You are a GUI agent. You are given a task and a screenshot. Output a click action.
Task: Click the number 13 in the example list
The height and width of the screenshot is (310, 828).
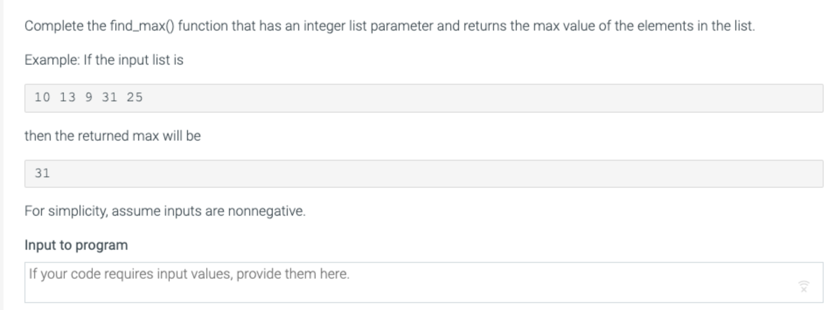pyautogui.click(x=67, y=97)
